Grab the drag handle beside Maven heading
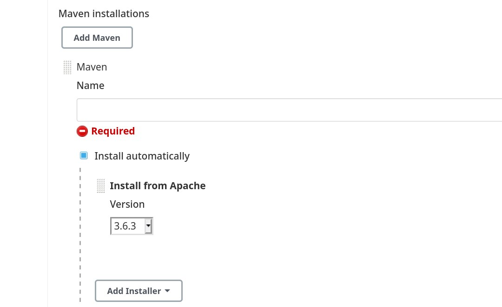 point(67,67)
